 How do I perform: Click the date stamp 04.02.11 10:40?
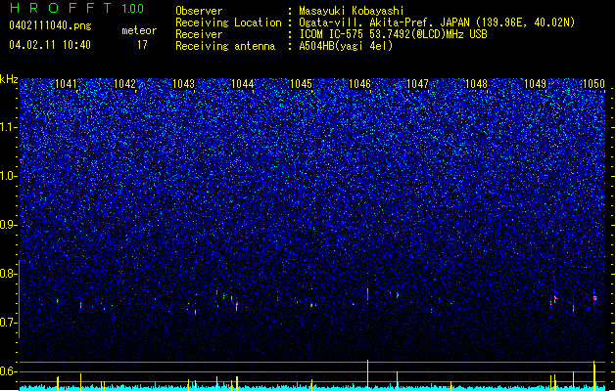[x=50, y=45]
